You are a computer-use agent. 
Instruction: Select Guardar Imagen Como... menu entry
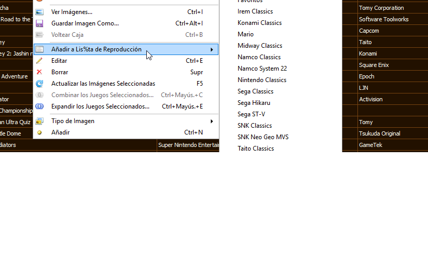pyautogui.click(x=126, y=23)
